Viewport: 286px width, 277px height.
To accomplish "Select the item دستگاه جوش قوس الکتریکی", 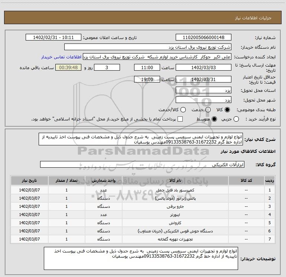I will [x=175, y=231].
